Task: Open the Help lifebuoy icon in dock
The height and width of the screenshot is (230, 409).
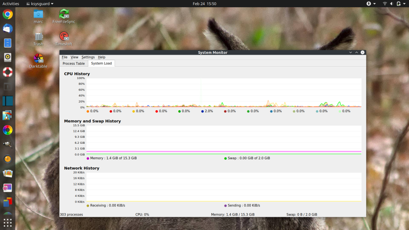Action: pyautogui.click(x=8, y=72)
